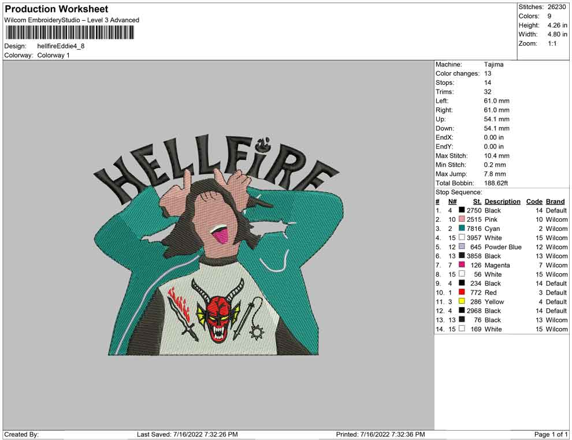Click the 'Yellow' description text
Image resolution: width=572 pixels, height=440 pixels.
coord(495,301)
